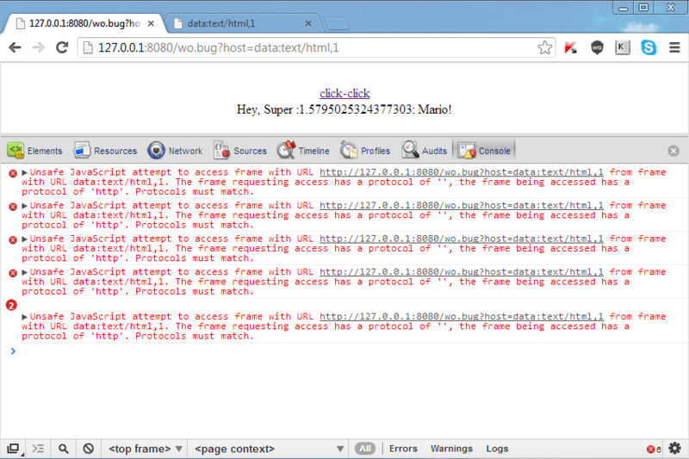The height and width of the screenshot is (459, 689).
Task: Close the developer tools panel
Action: (673, 151)
